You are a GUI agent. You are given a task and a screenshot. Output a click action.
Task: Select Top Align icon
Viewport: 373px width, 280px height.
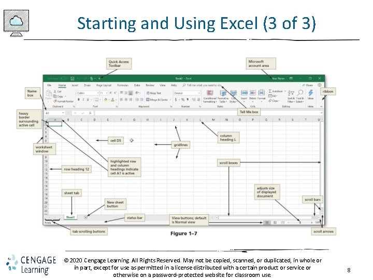pos(122,93)
